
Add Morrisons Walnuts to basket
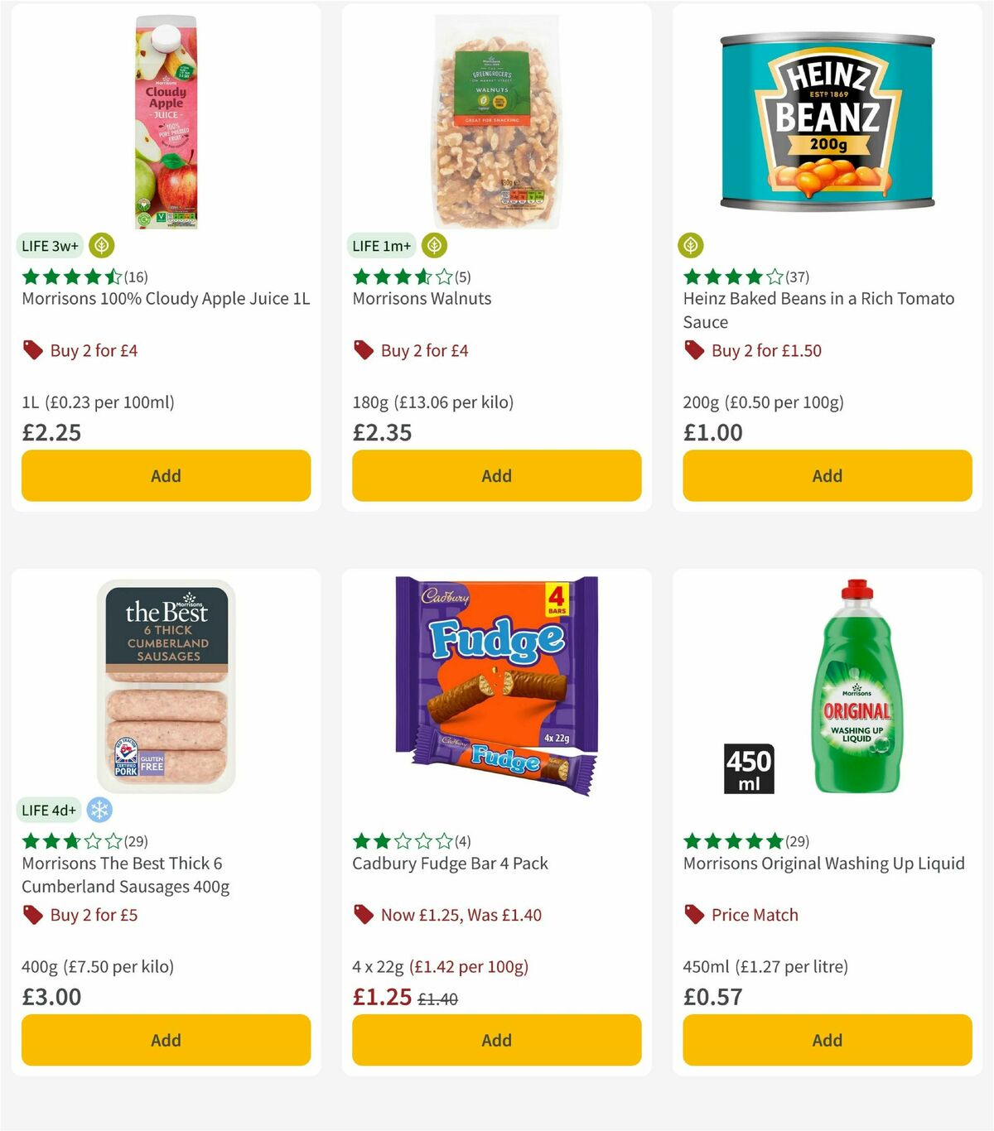496,475
